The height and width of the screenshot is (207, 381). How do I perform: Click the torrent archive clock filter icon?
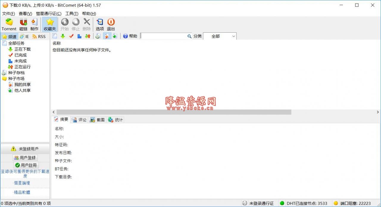(x=98, y=36)
